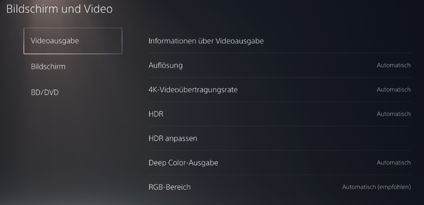Select the RGB-Bereich setting label

169,187
